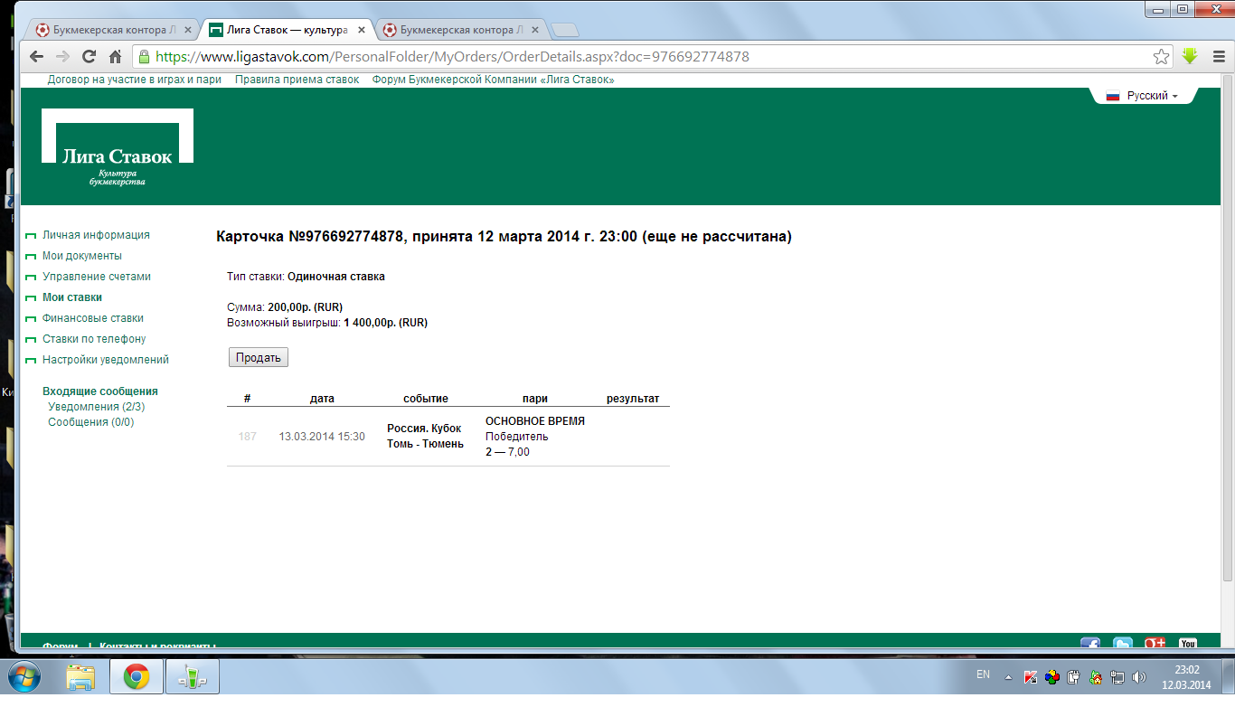Bookmark this page with the star icon

[1162, 56]
